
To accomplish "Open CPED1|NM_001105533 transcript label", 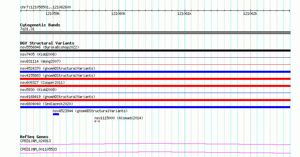I will (38, 149).
